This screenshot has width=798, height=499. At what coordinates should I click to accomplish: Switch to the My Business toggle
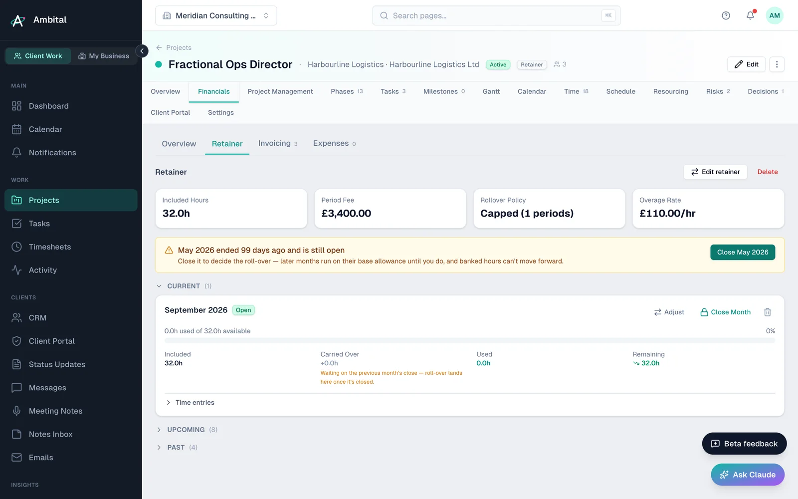pos(104,56)
